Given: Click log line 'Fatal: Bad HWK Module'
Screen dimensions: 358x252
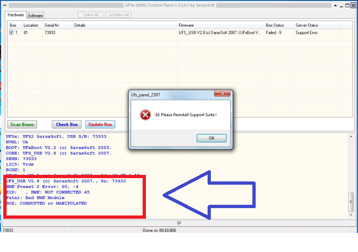Looking at the screenshot, I should pyautogui.click(x=35, y=198).
